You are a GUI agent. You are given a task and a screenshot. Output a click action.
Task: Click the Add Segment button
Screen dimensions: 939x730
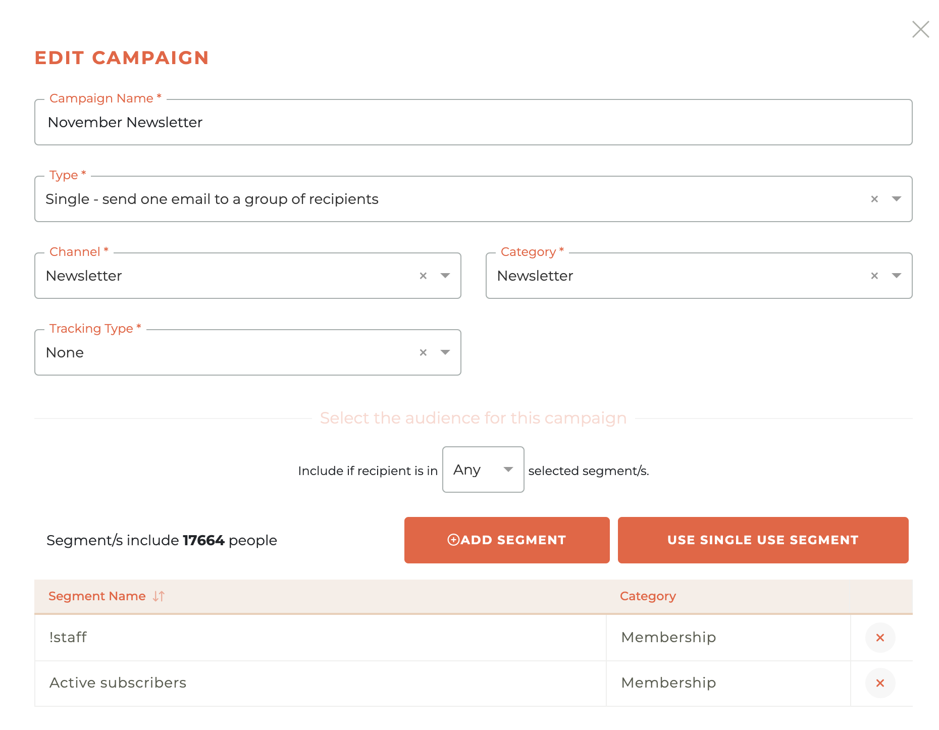pyautogui.click(x=507, y=540)
